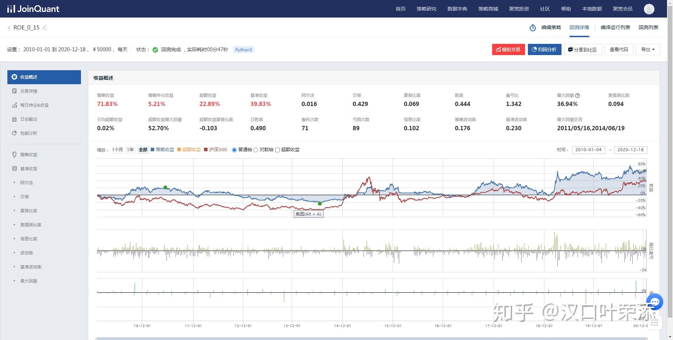Open the 导出 dropdown

point(647,49)
